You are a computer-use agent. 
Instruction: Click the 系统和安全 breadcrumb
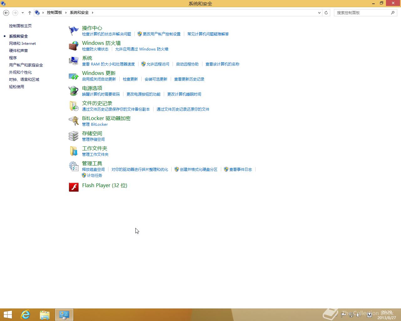(x=79, y=13)
